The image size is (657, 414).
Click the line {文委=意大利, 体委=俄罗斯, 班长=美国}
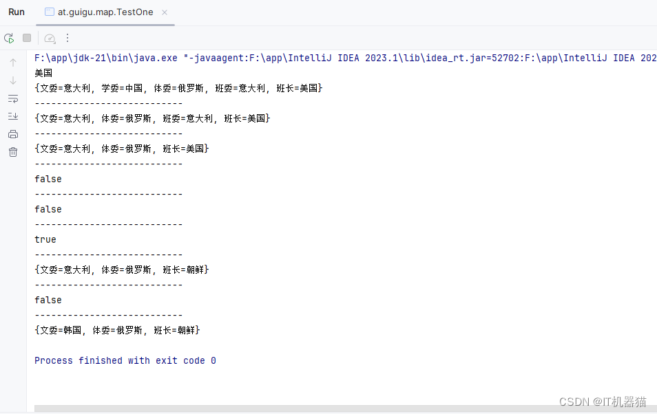coord(121,149)
